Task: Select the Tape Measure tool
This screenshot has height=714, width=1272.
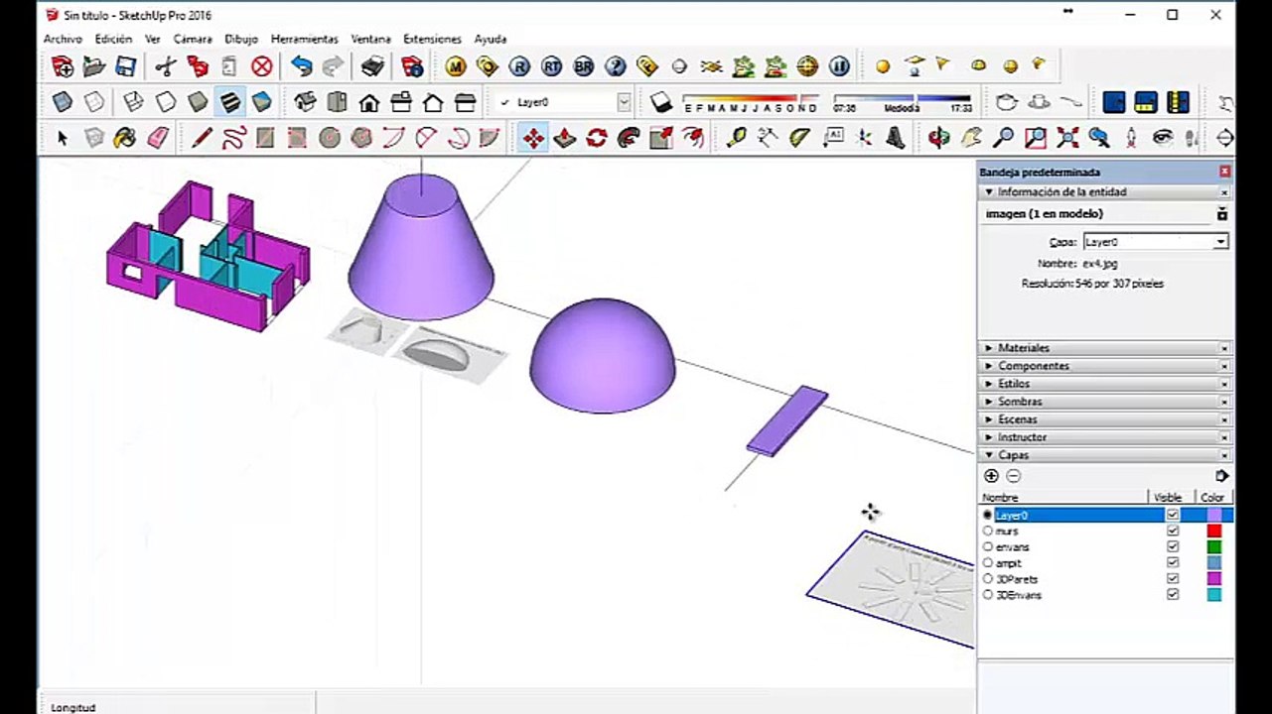Action: 736,138
